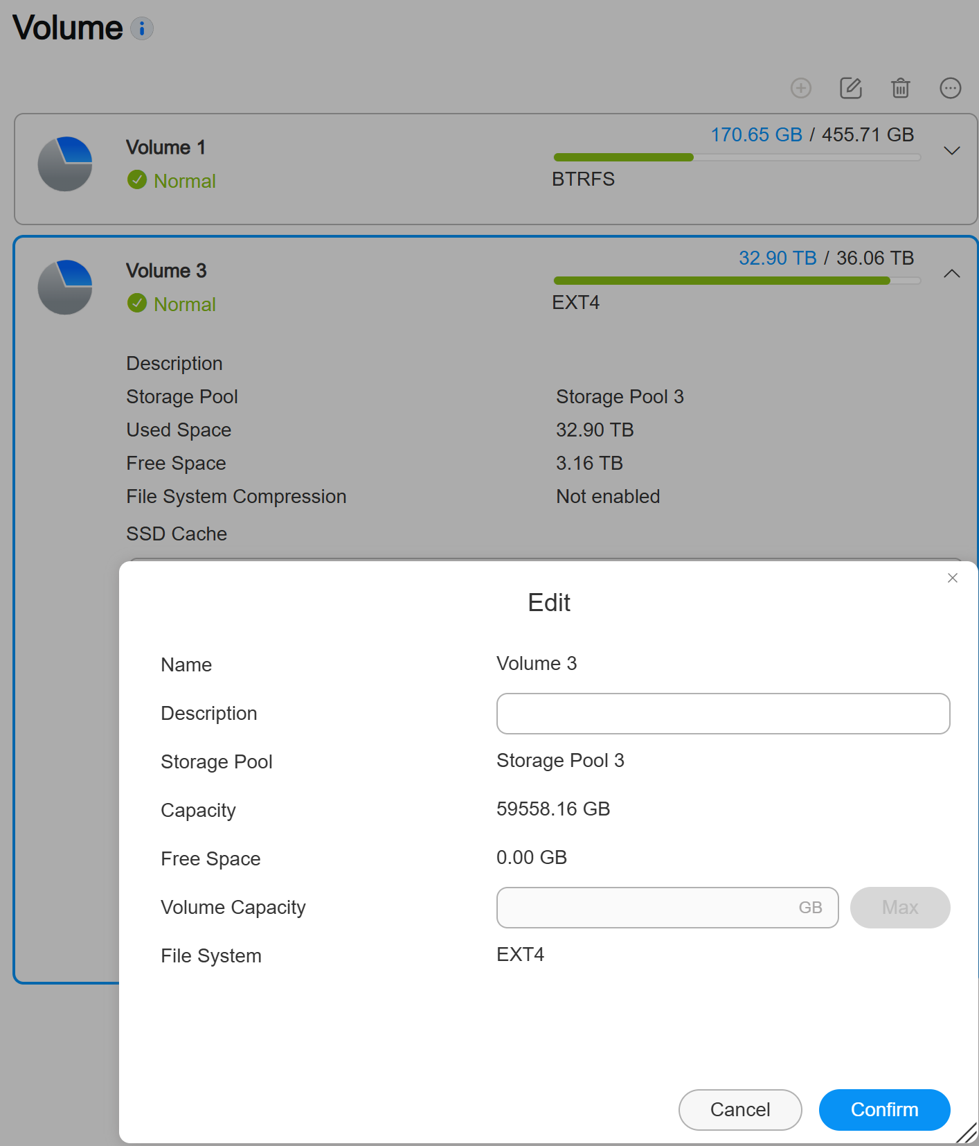
Task: Click Volume 1 Normal status check icon
Action: pos(137,180)
